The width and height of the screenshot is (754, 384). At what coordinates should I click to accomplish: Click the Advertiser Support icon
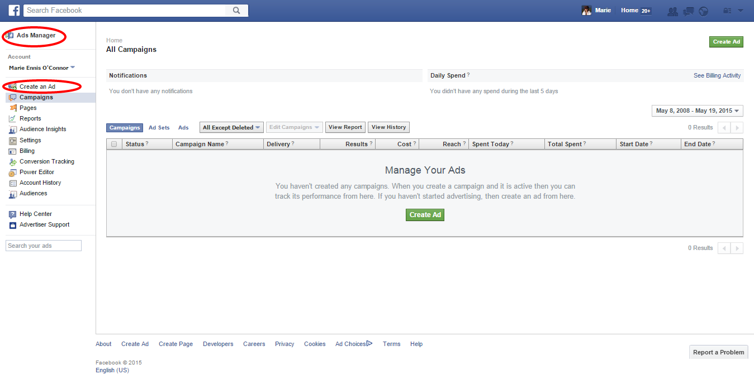click(13, 224)
